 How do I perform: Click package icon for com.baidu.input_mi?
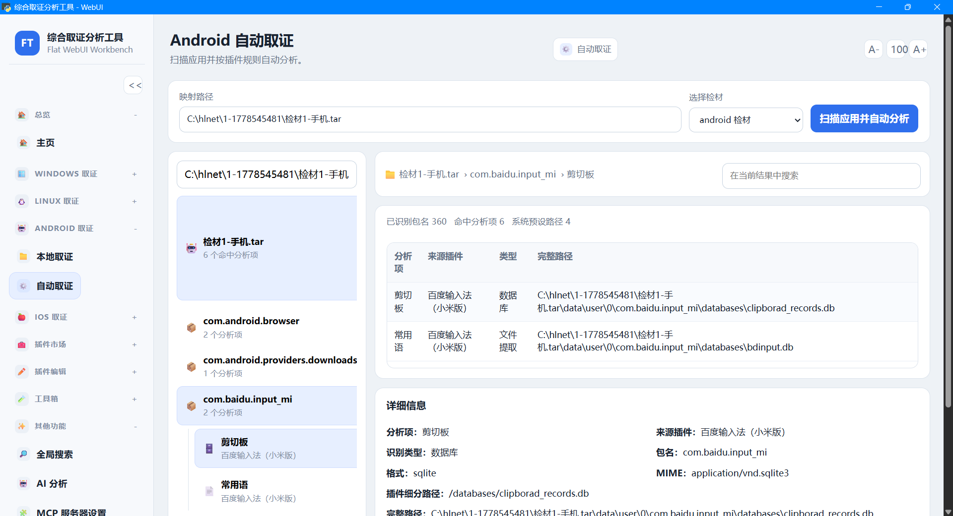click(x=192, y=406)
